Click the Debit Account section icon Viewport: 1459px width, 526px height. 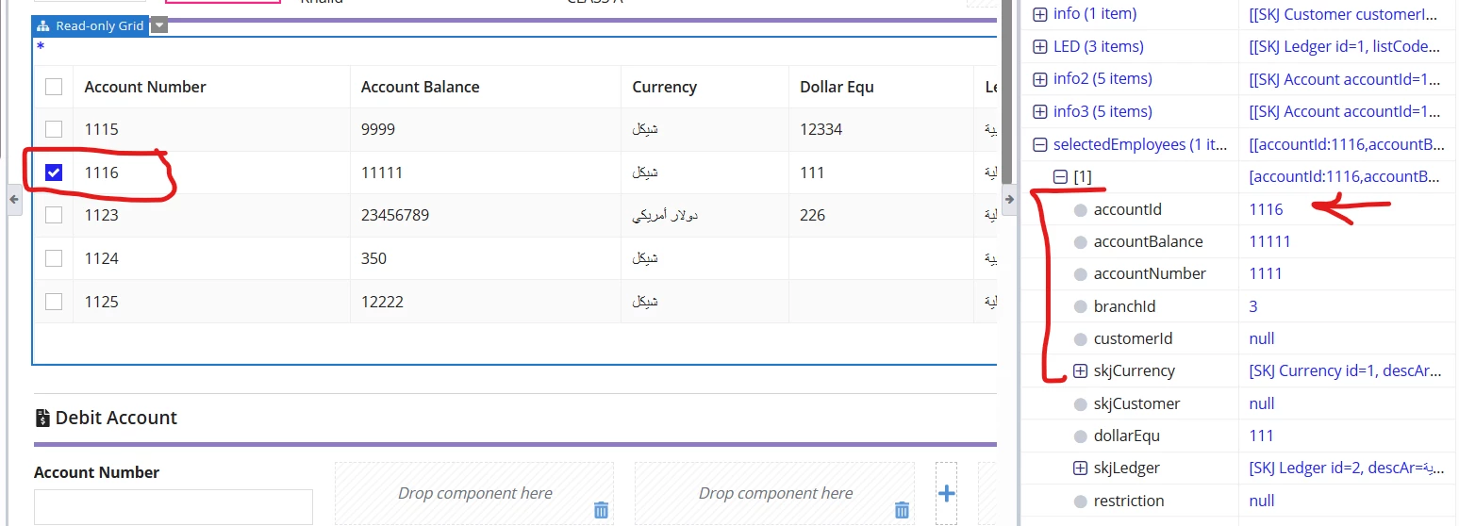[42, 418]
